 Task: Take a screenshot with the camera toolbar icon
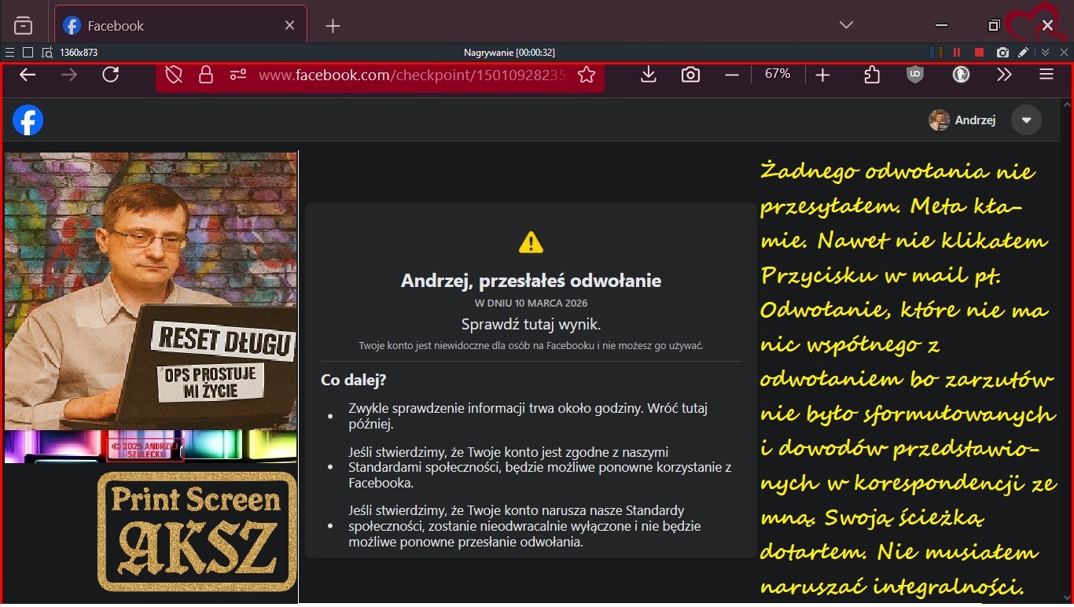pyautogui.click(x=690, y=75)
